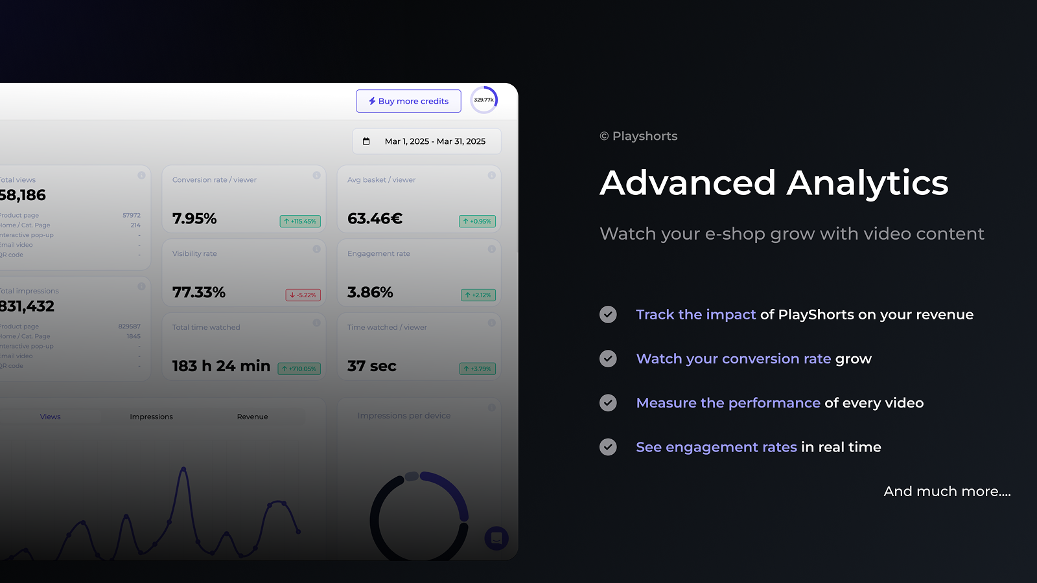Click the info icon on Conversion rate card
This screenshot has height=583, width=1037.
316,176
